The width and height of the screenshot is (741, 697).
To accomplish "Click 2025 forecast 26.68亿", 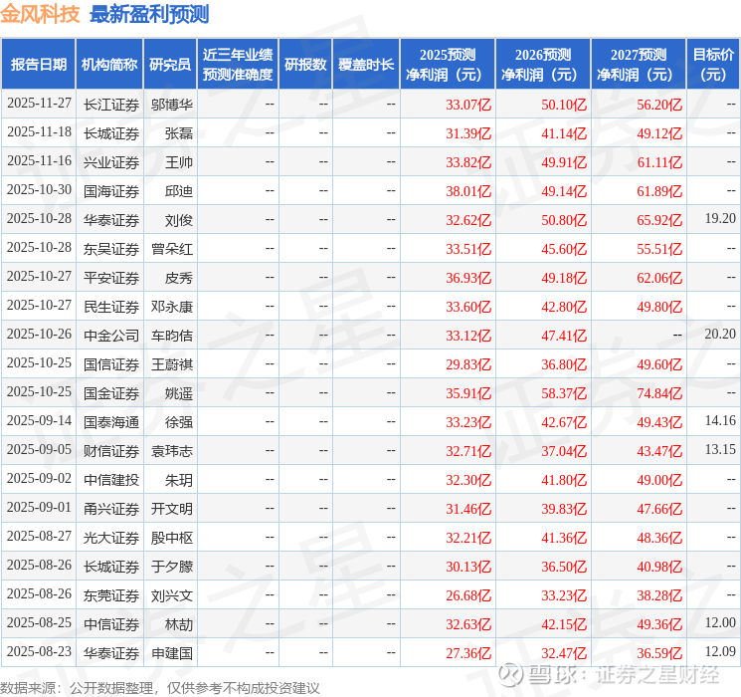I will 468,595.
